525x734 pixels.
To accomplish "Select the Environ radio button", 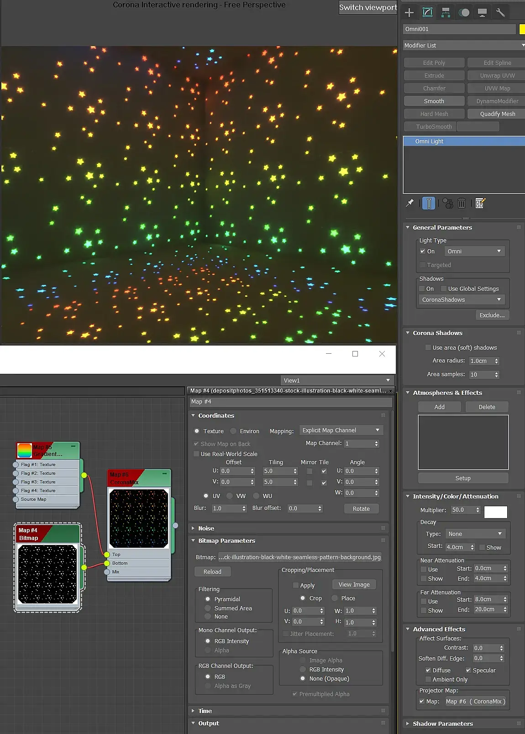I will pos(233,431).
